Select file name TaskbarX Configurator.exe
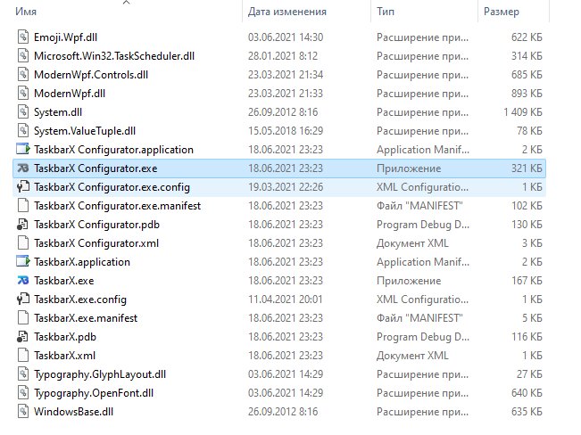 tap(95, 168)
